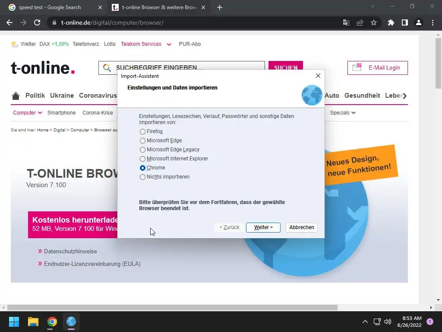Image resolution: width=442 pixels, height=332 pixels.
Task: Bookmark this page with star
Action: click(374, 22)
